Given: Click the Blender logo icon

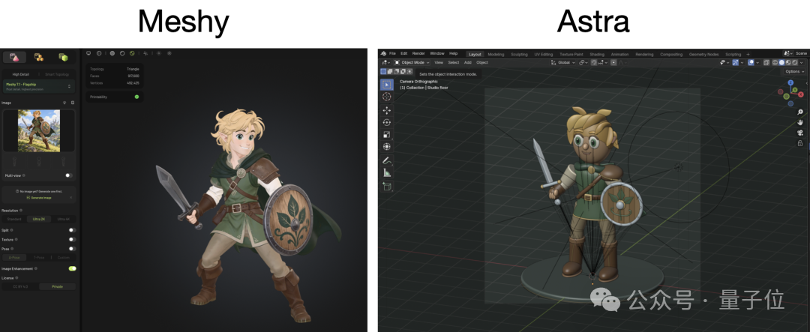Looking at the screenshot, I should click(383, 54).
